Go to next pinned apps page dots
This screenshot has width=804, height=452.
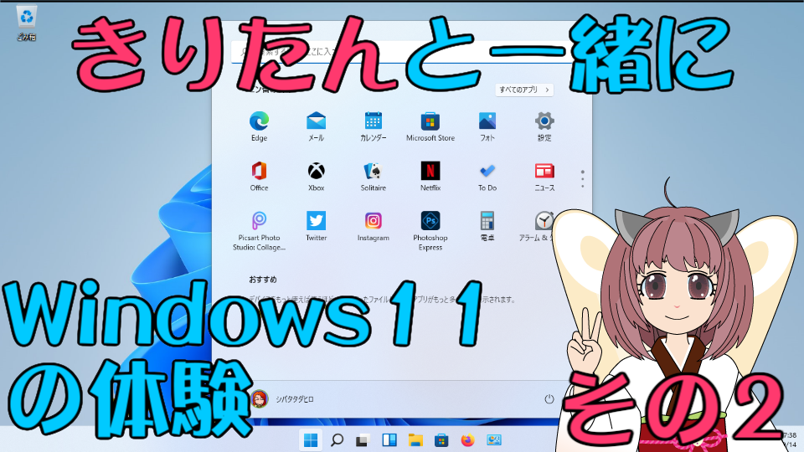pyautogui.click(x=583, y=179)
